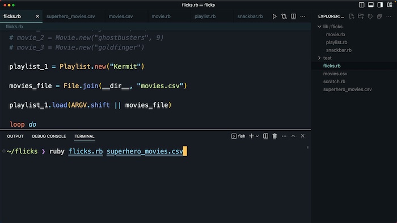Screen dimensions: 397x223
Task: Switch to movies.csv editor tab
Action: pyautogui.click(x=121, y=16)
